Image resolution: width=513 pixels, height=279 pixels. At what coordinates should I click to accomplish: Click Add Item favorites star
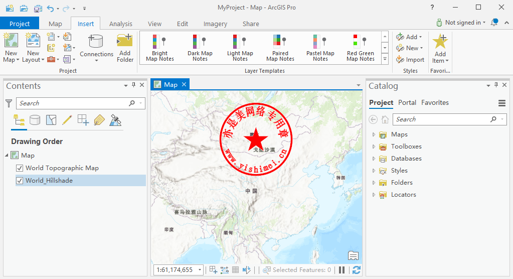coord(440,41)
